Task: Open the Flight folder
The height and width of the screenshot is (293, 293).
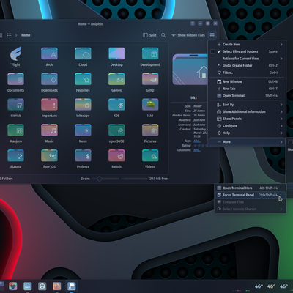Action: (x=15, y=56)
